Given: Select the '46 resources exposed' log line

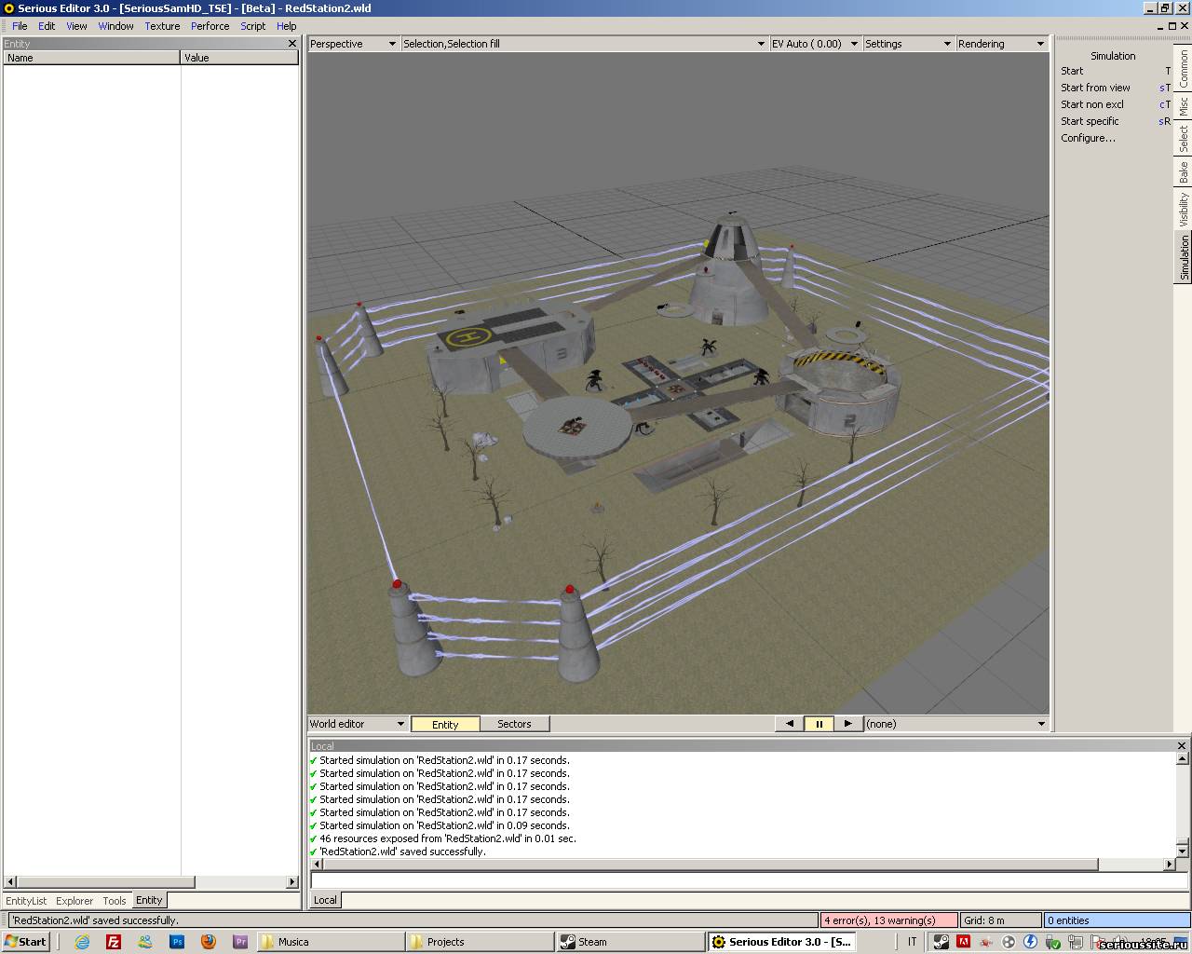Looking at the screenshot, I should (448, 838).
